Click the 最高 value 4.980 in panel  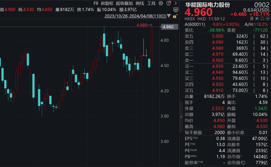pyautogui.click(x=219, y=127)
